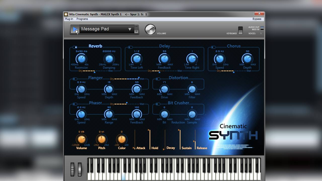Click the Flanger Speed knob
The height and width of the screenshot is (181, 322).
[81, 89]
